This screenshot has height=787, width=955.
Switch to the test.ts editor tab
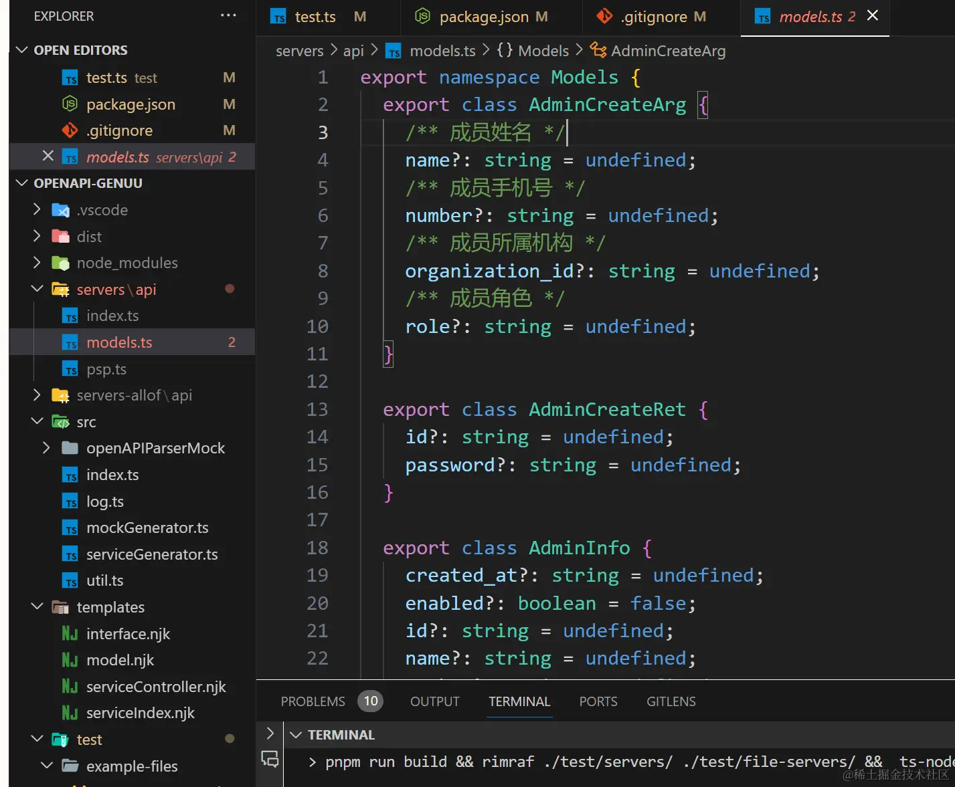coord(328,17)
